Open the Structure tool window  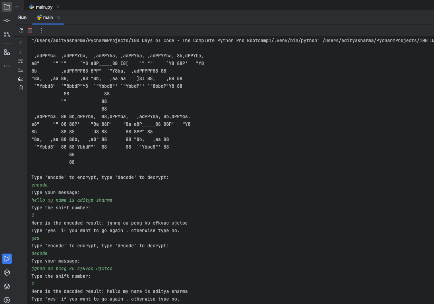[x=7, y=52]
